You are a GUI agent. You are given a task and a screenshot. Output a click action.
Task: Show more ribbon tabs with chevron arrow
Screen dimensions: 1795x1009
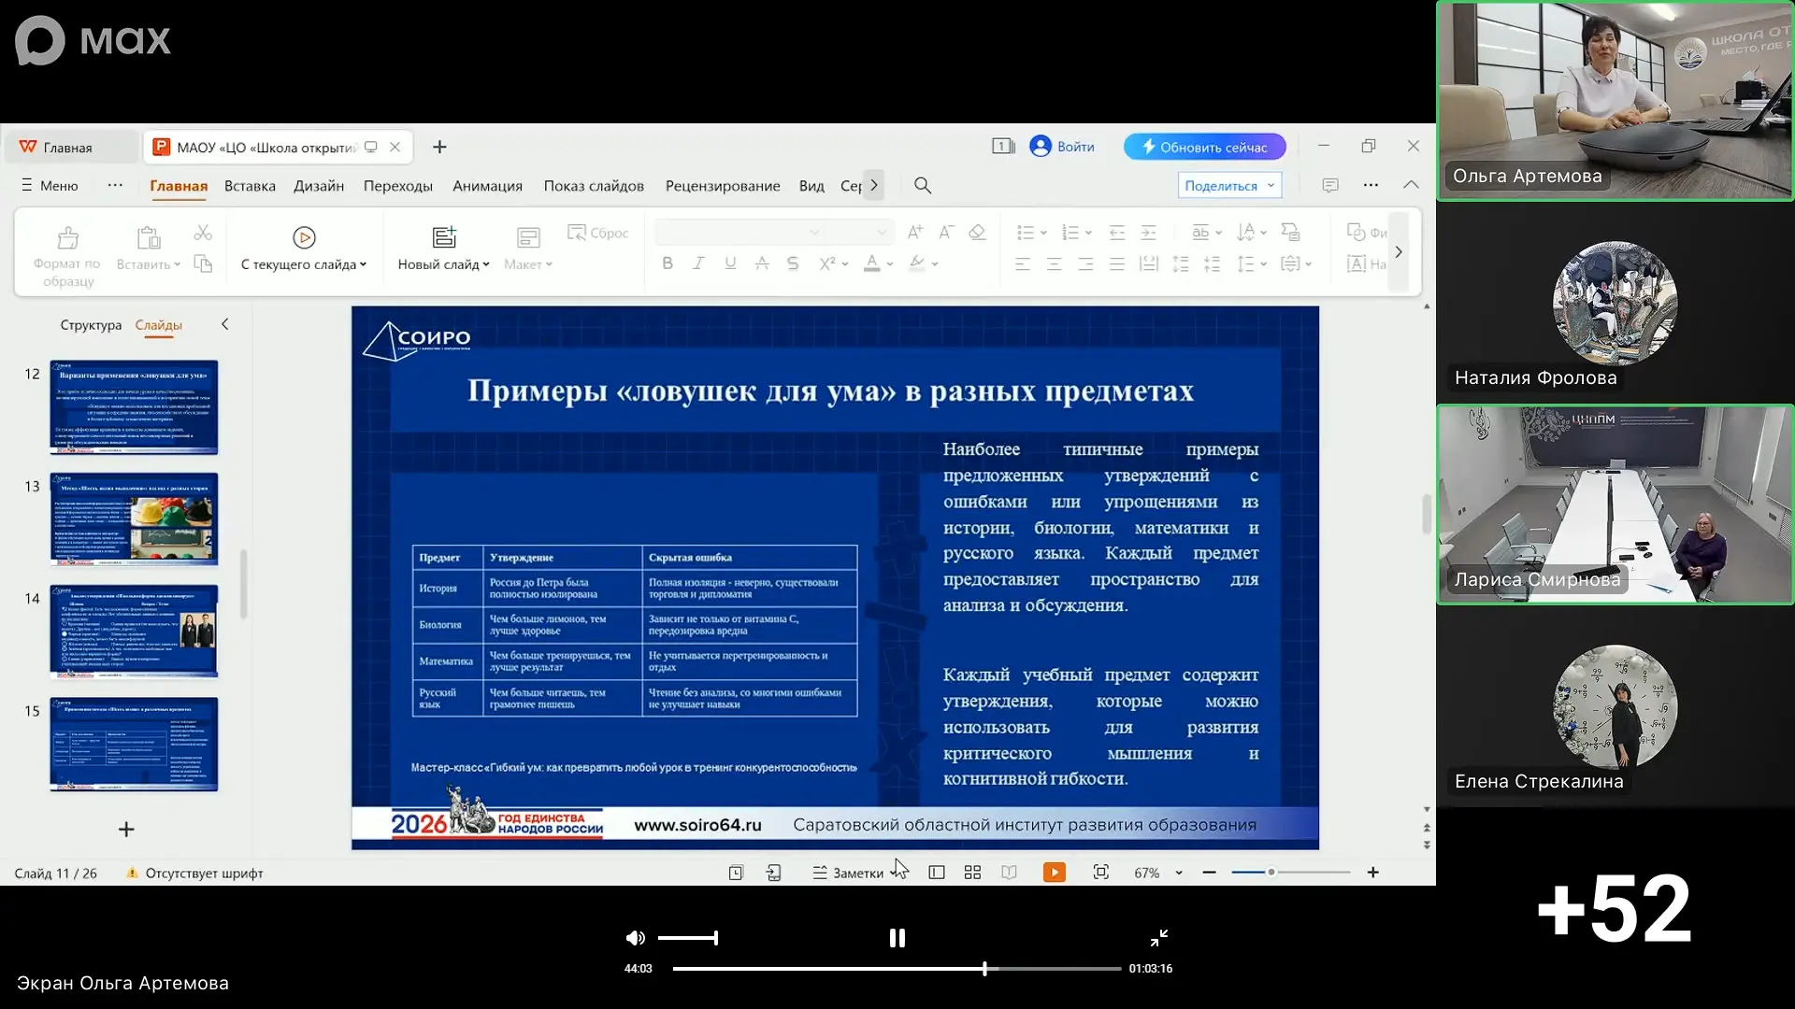[x=873, y=185]
